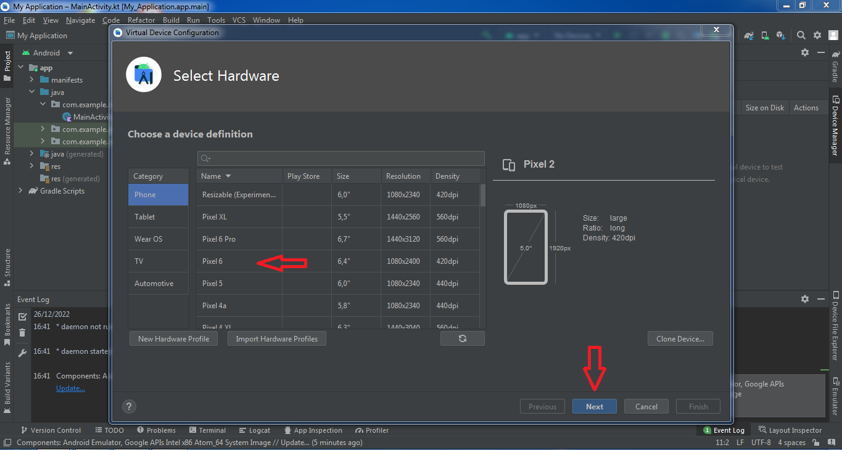Open the Refactor menu

pyautogui.click(x=141, y=20)
